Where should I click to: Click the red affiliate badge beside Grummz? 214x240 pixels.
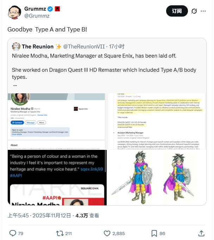point(57,8)
